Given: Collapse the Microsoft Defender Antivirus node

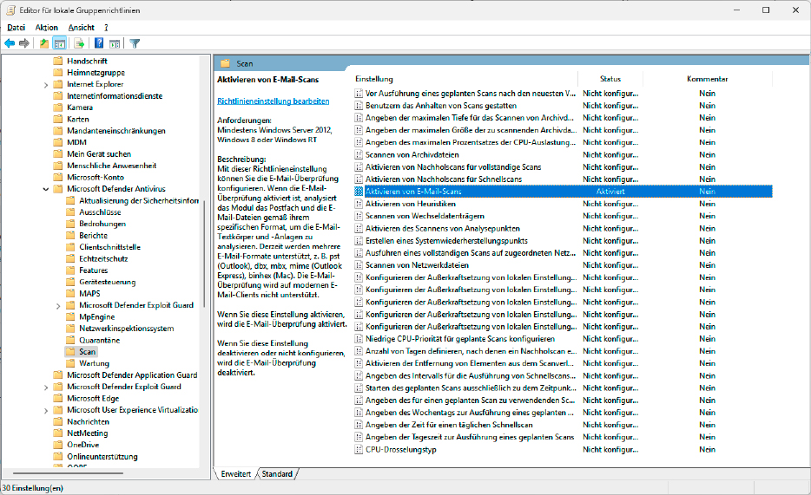Looking at the screenshot, I should click(46, 188).
